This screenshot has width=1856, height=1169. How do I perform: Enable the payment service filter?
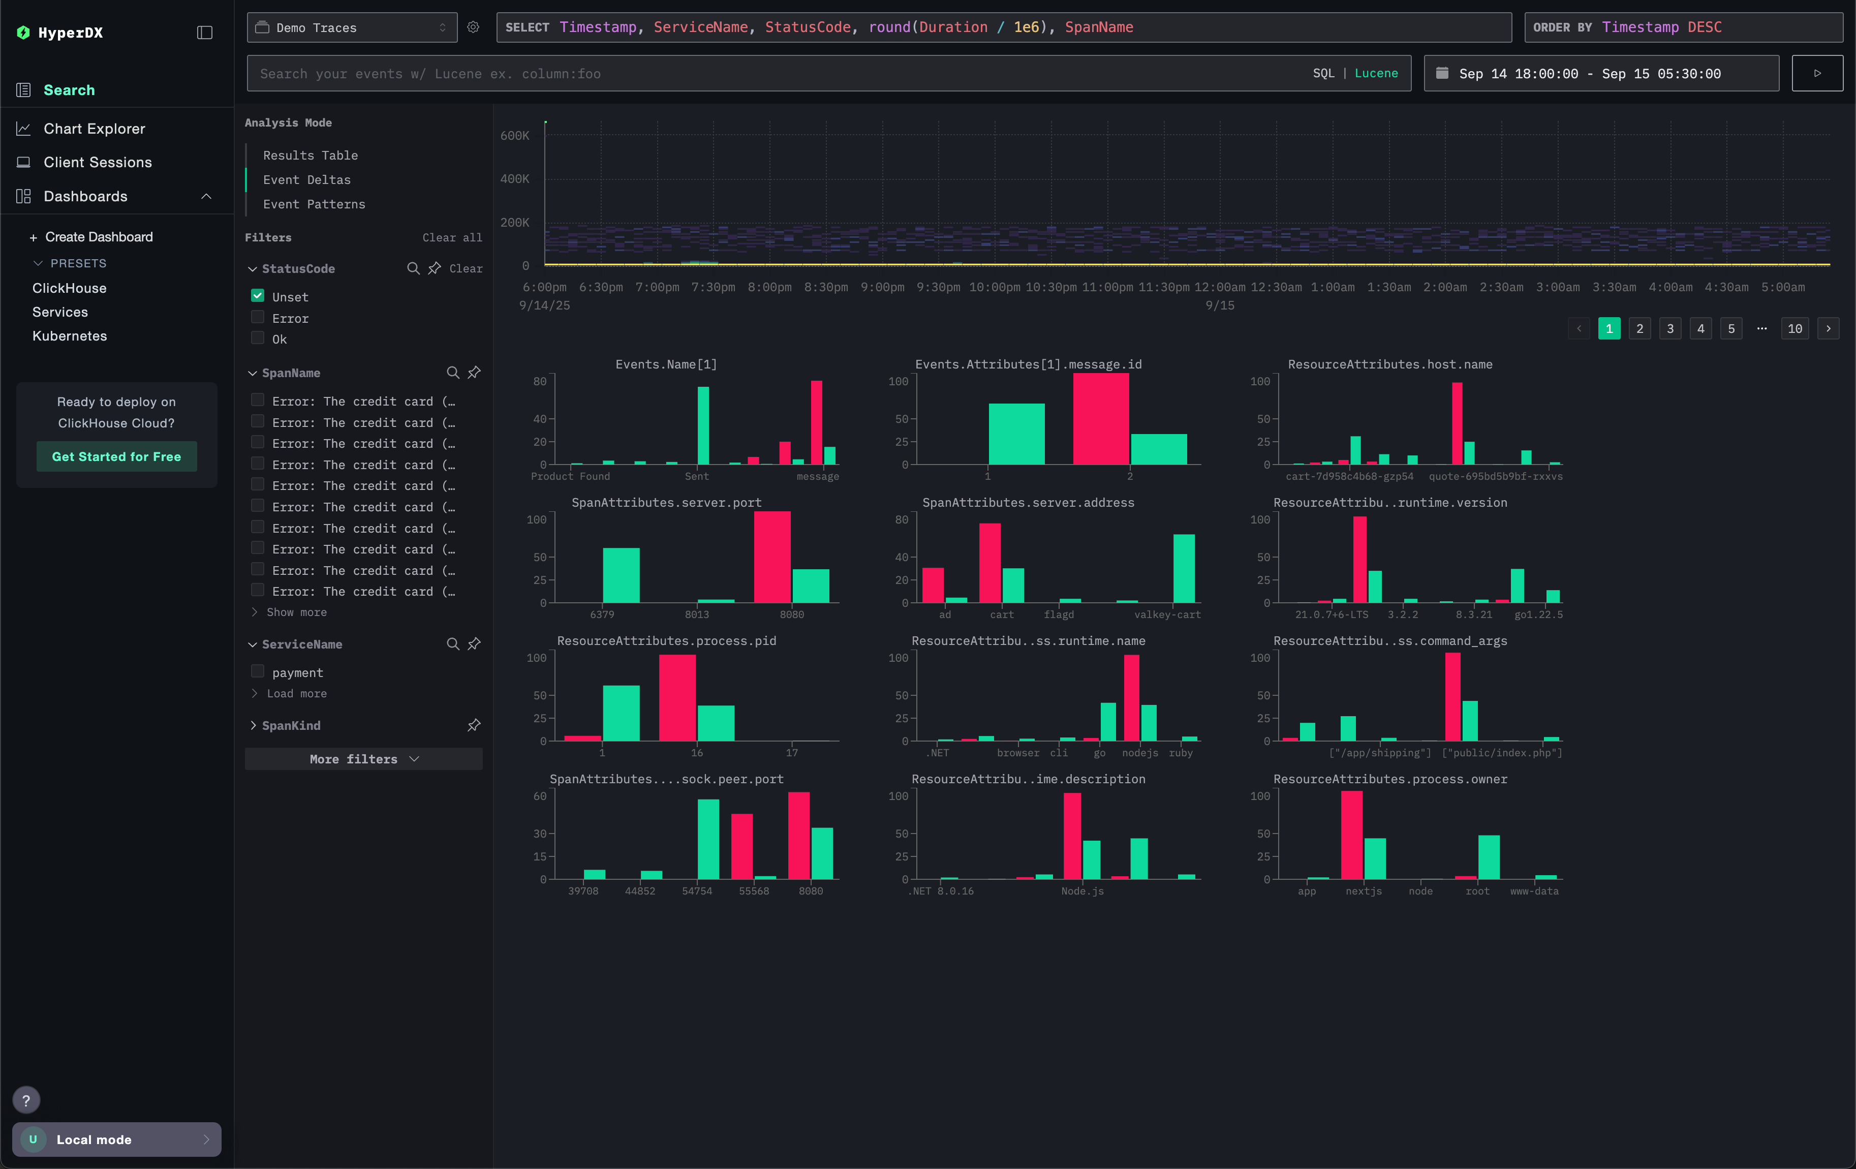point(258,671)
